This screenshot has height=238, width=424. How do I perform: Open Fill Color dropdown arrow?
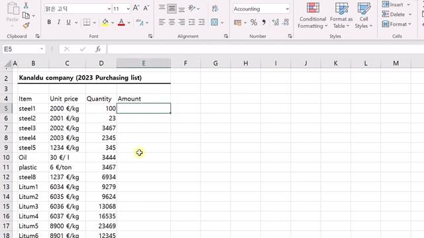(x=113, y=22)
